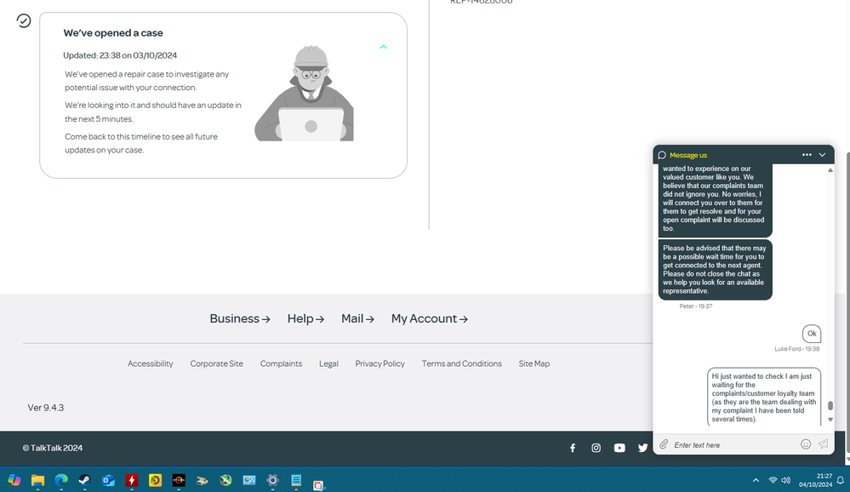Viewport: 850px width, 492px height.
Task: Open the emoji picker in the chat
Action: 805,443
